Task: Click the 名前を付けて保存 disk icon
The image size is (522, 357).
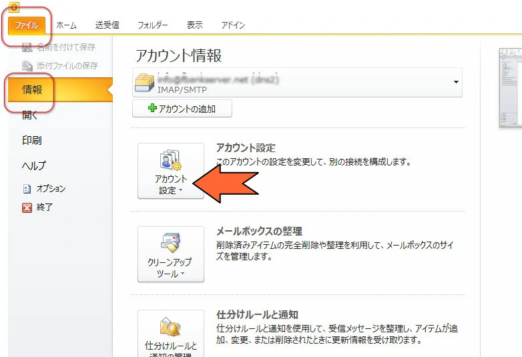Action: tap(27, 47)
